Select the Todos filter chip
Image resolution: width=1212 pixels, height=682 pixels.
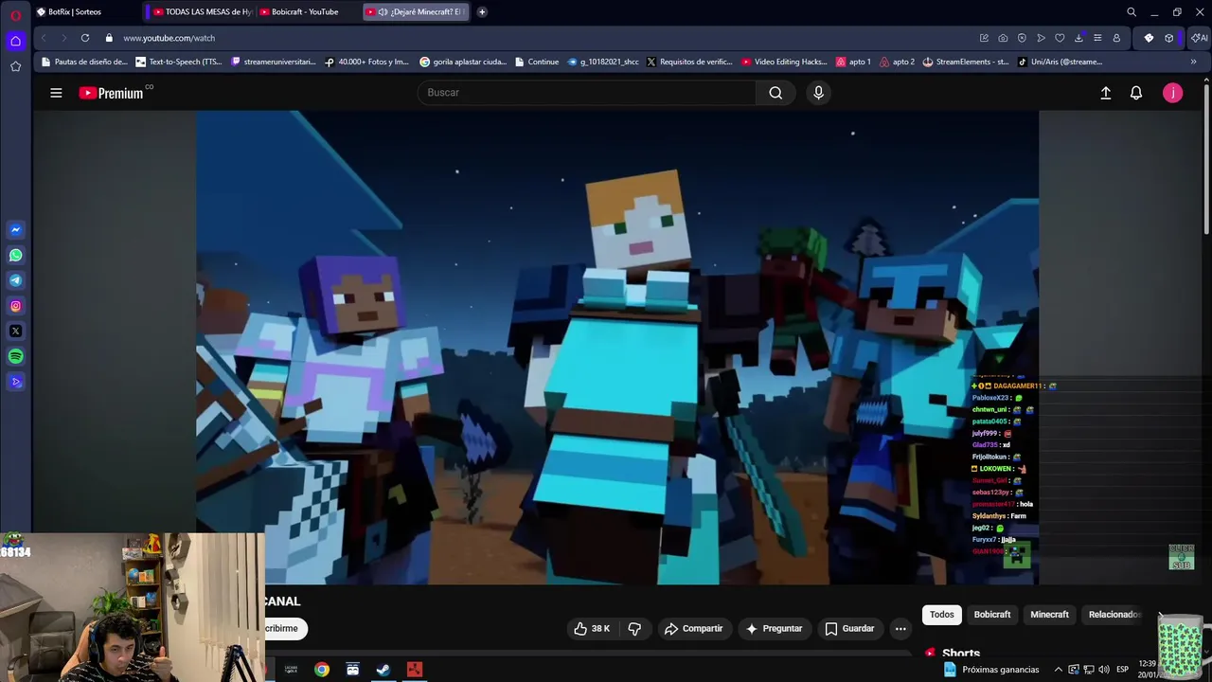(942, 615)
